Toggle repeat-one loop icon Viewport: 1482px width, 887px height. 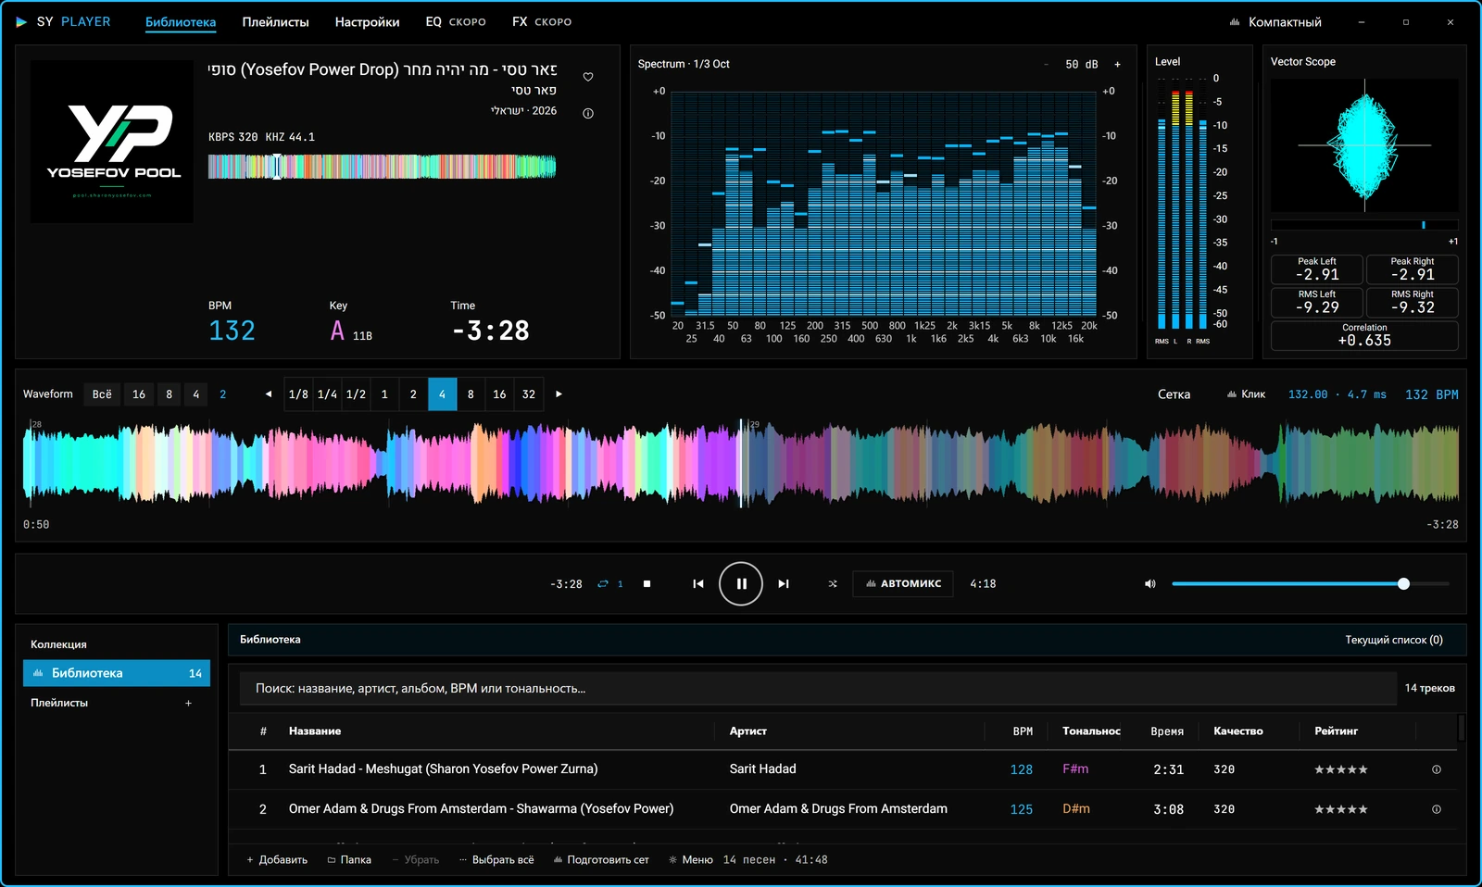609,583
